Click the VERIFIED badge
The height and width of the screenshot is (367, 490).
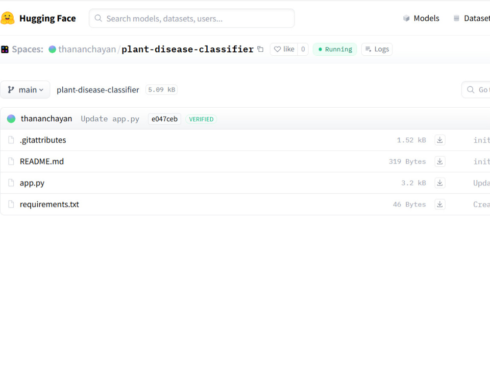(x=201, y=119)
